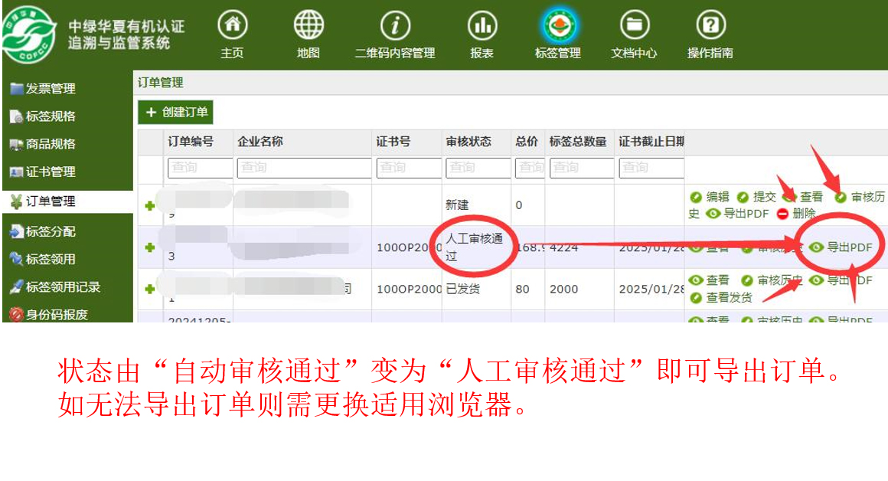The image size is (888, 481).
Task: Click the 审核状态 filter input field
Action: [x=477, y=167]
